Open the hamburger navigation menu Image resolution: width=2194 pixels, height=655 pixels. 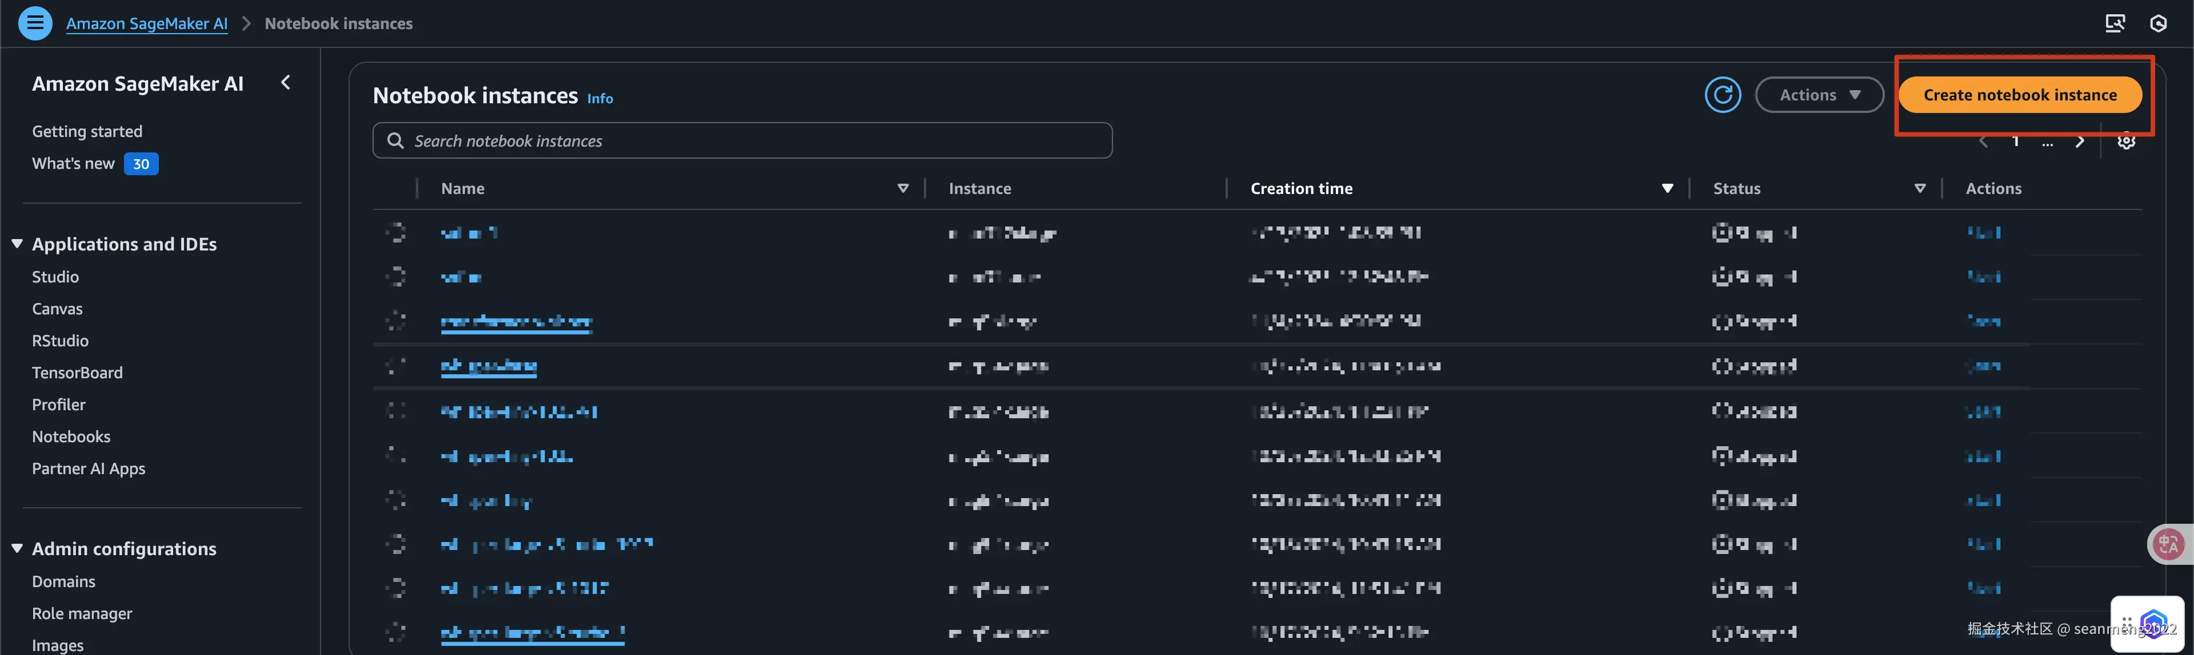(35, 23)
